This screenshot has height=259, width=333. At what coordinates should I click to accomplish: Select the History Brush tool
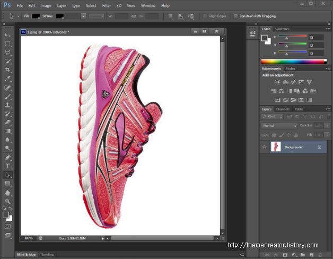[7, 114]
